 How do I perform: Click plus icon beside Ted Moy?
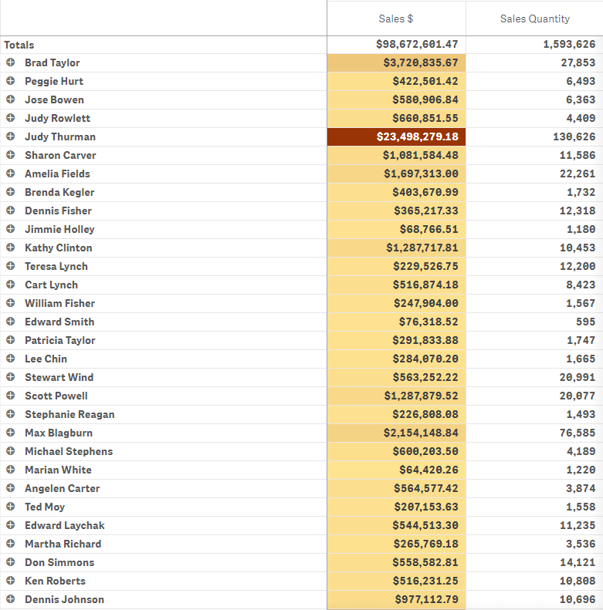pos(11,507)
